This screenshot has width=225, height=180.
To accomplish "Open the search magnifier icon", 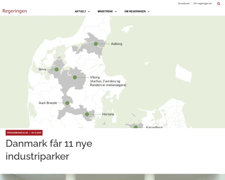I will point(219,3).
